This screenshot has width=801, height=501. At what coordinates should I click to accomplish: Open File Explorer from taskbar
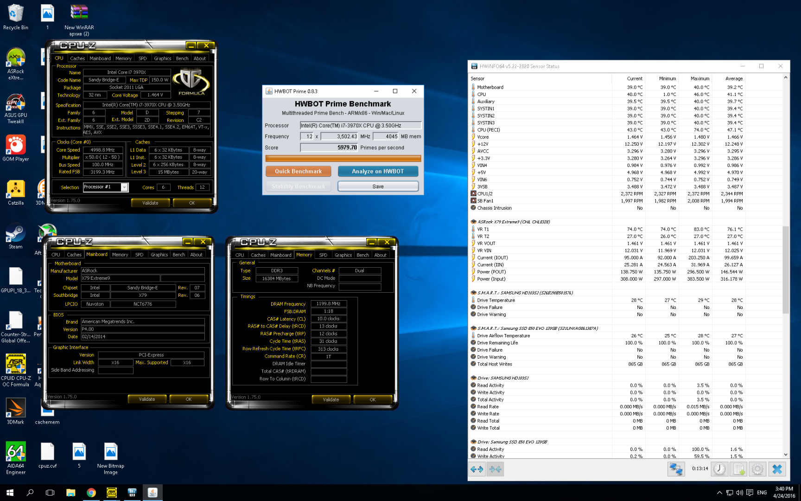[71, 493]
